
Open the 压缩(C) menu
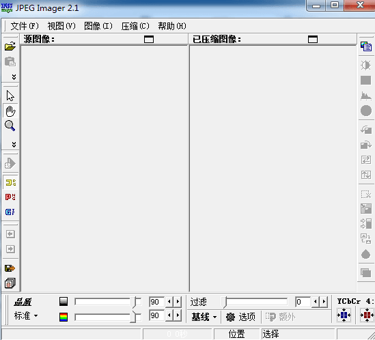pyautogui.click(x=135, y=26)
